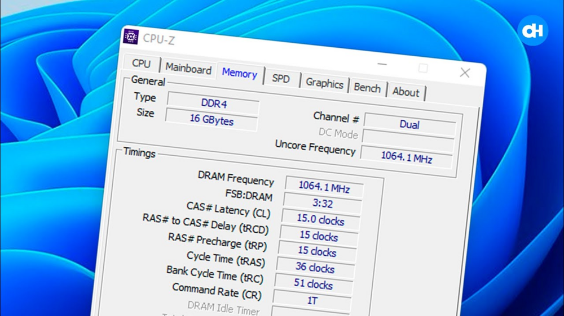Open the About tab
Viewport: 564px width, 316px height.
(406, 92)
